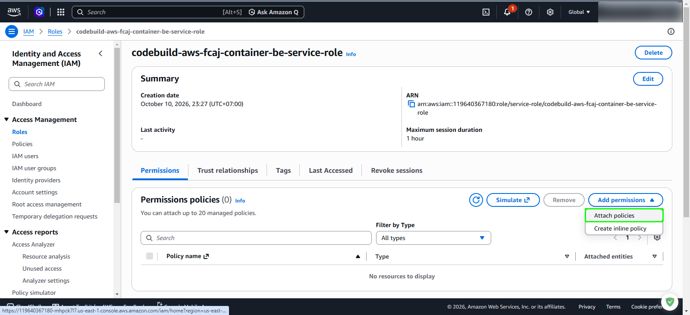690x315 pixels.
Task: Open IAM users in the sidebar
Action: click(x=25, y=156)
